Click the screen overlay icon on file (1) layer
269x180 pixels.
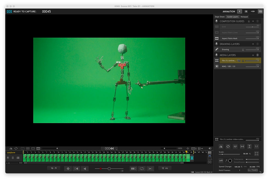(x=239, y=61)
